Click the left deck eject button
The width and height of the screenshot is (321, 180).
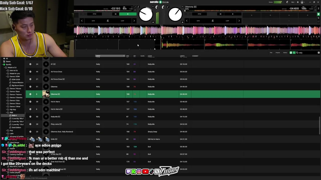(153, 22)
